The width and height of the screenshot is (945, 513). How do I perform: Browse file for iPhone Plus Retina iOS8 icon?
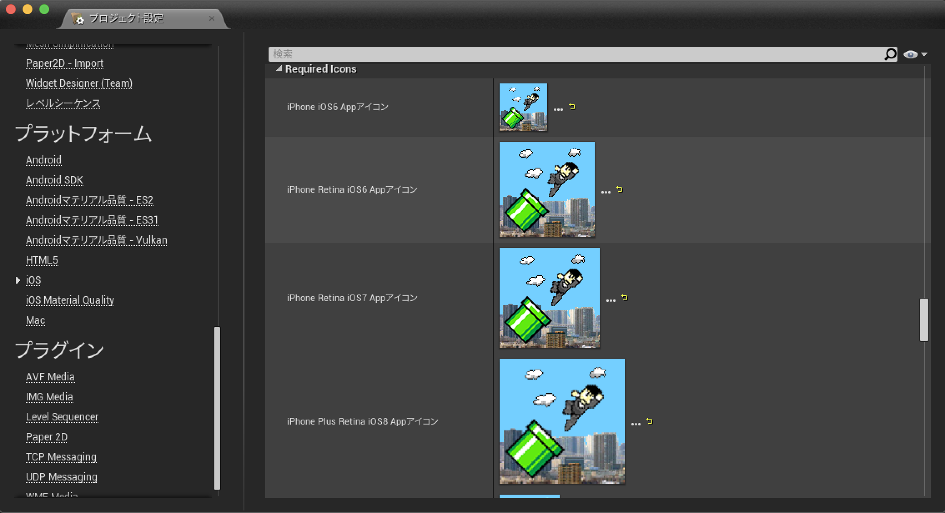click(x=636, y=424)
